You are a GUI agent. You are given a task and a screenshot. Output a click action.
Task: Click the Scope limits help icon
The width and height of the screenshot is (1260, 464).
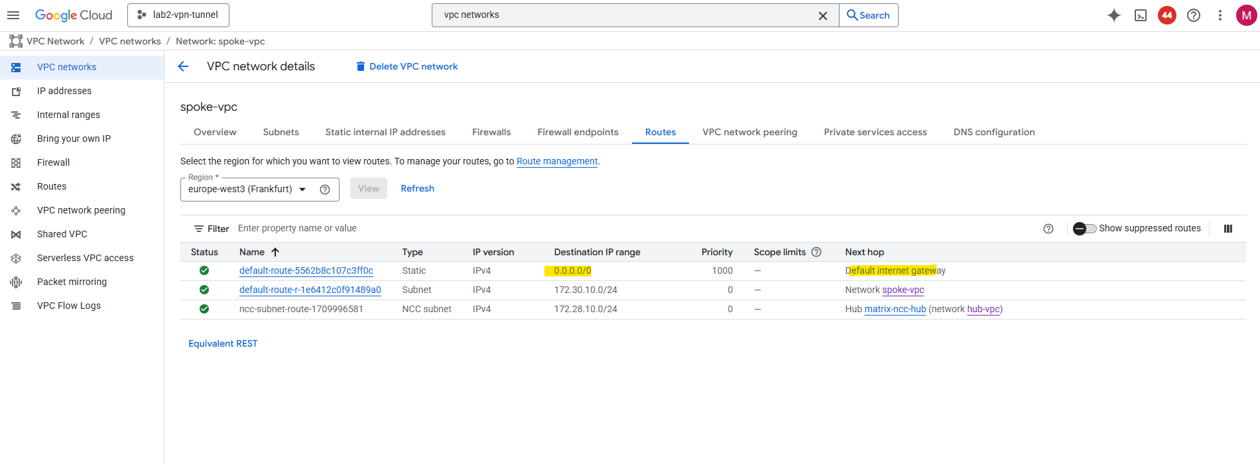(816, 252)
